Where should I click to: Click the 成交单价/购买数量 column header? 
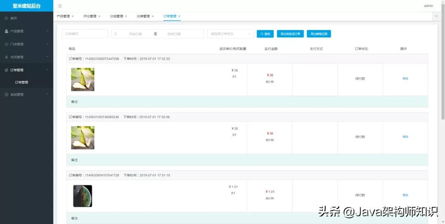[233, 49]
